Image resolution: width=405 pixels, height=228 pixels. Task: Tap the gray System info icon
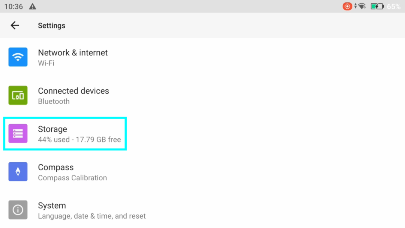18,210
